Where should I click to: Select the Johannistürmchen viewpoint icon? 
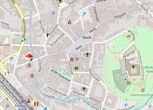point(143,90)
